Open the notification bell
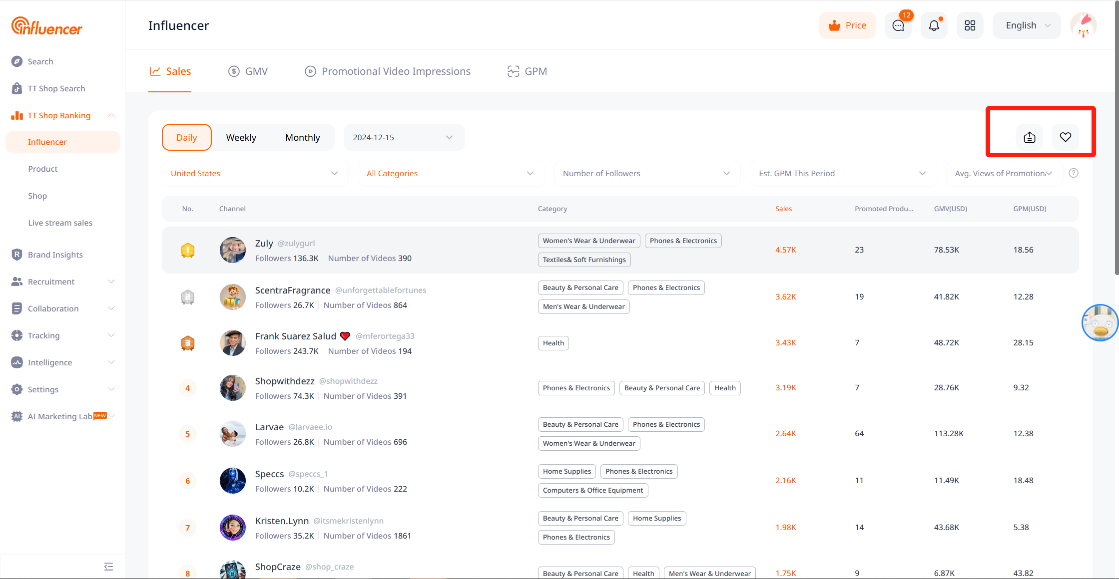1119x579 pixels. pos(934,25)
